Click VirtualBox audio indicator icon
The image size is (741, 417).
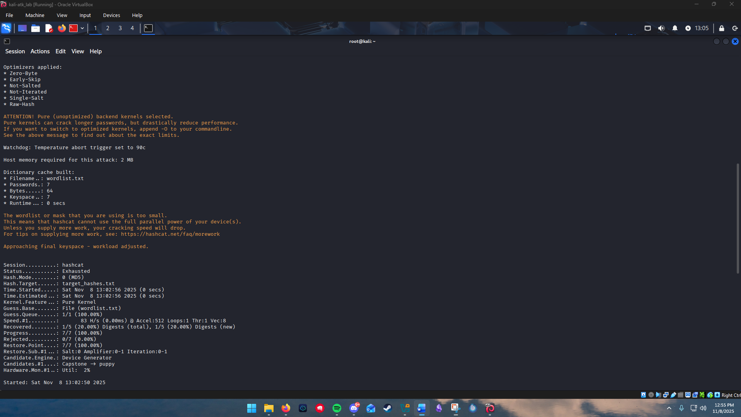point(658,395)
